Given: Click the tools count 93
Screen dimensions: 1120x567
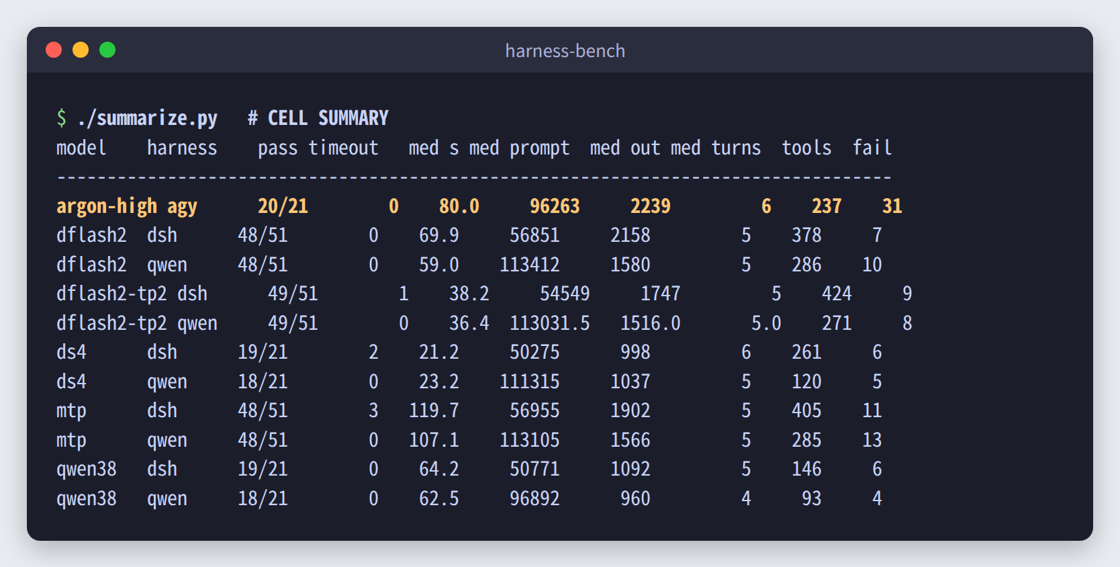Looking at the screenshot, I should click(812, 498).
